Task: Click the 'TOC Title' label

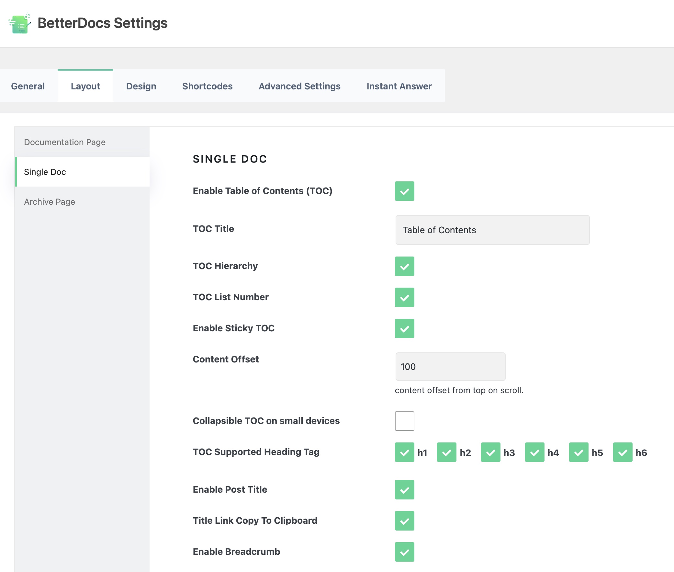Action: click(x=213, y=229)
